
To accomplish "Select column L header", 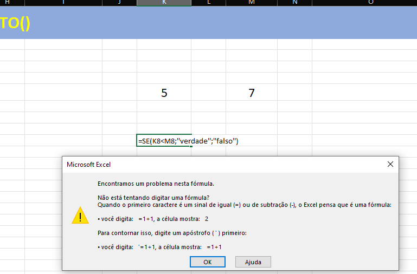I will click(x=208, y=3).
